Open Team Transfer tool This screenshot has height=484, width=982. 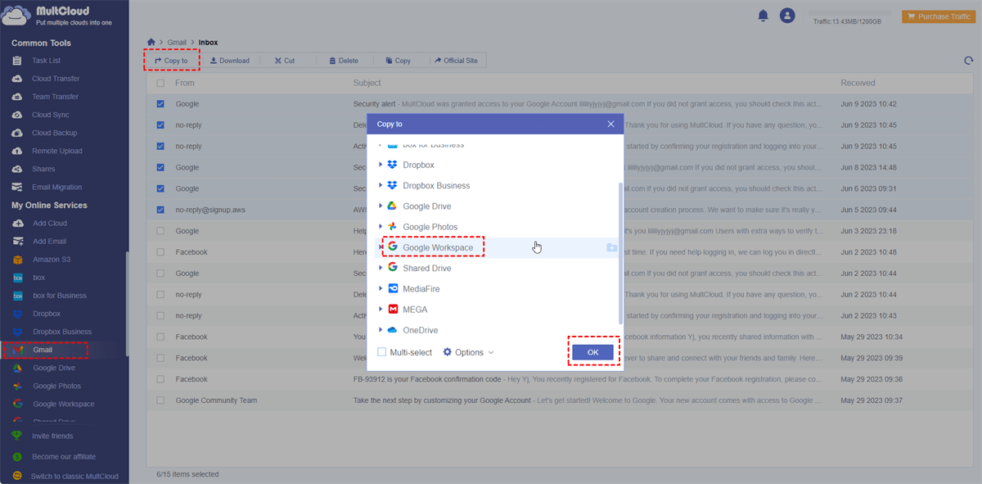click(x=55, y=97)
